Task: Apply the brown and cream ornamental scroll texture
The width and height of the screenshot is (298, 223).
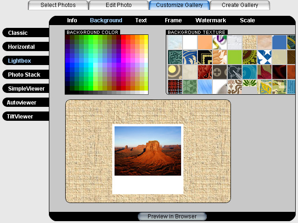Action: 235,87
